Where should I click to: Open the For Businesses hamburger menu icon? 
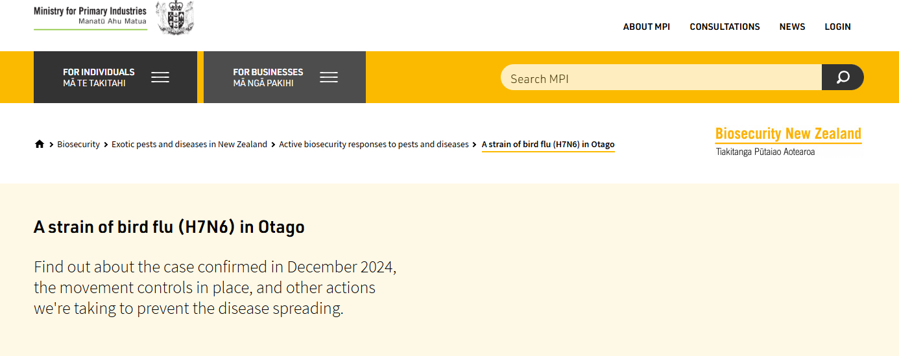(x=329, y=78)
